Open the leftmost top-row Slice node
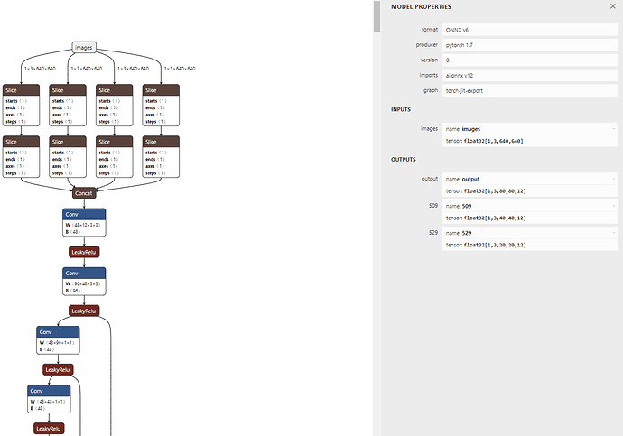623x436 pixels. click(x=21, y=90)
